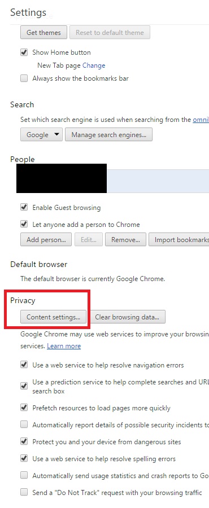Open the New Tab page Change link

[94, 65]
